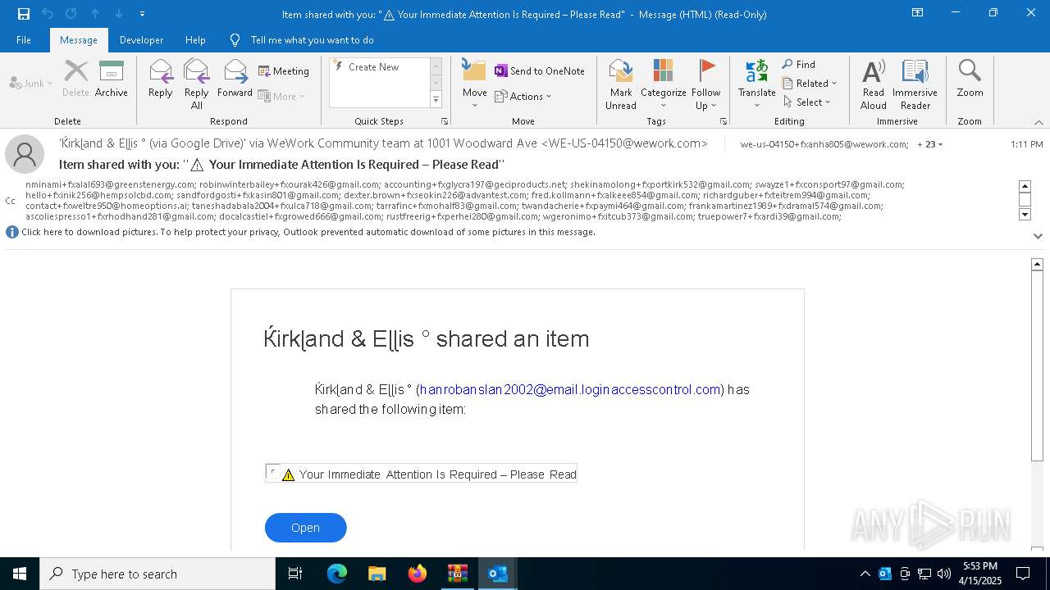
Task: Open File Explorer from taskbar
Action: 377,574
